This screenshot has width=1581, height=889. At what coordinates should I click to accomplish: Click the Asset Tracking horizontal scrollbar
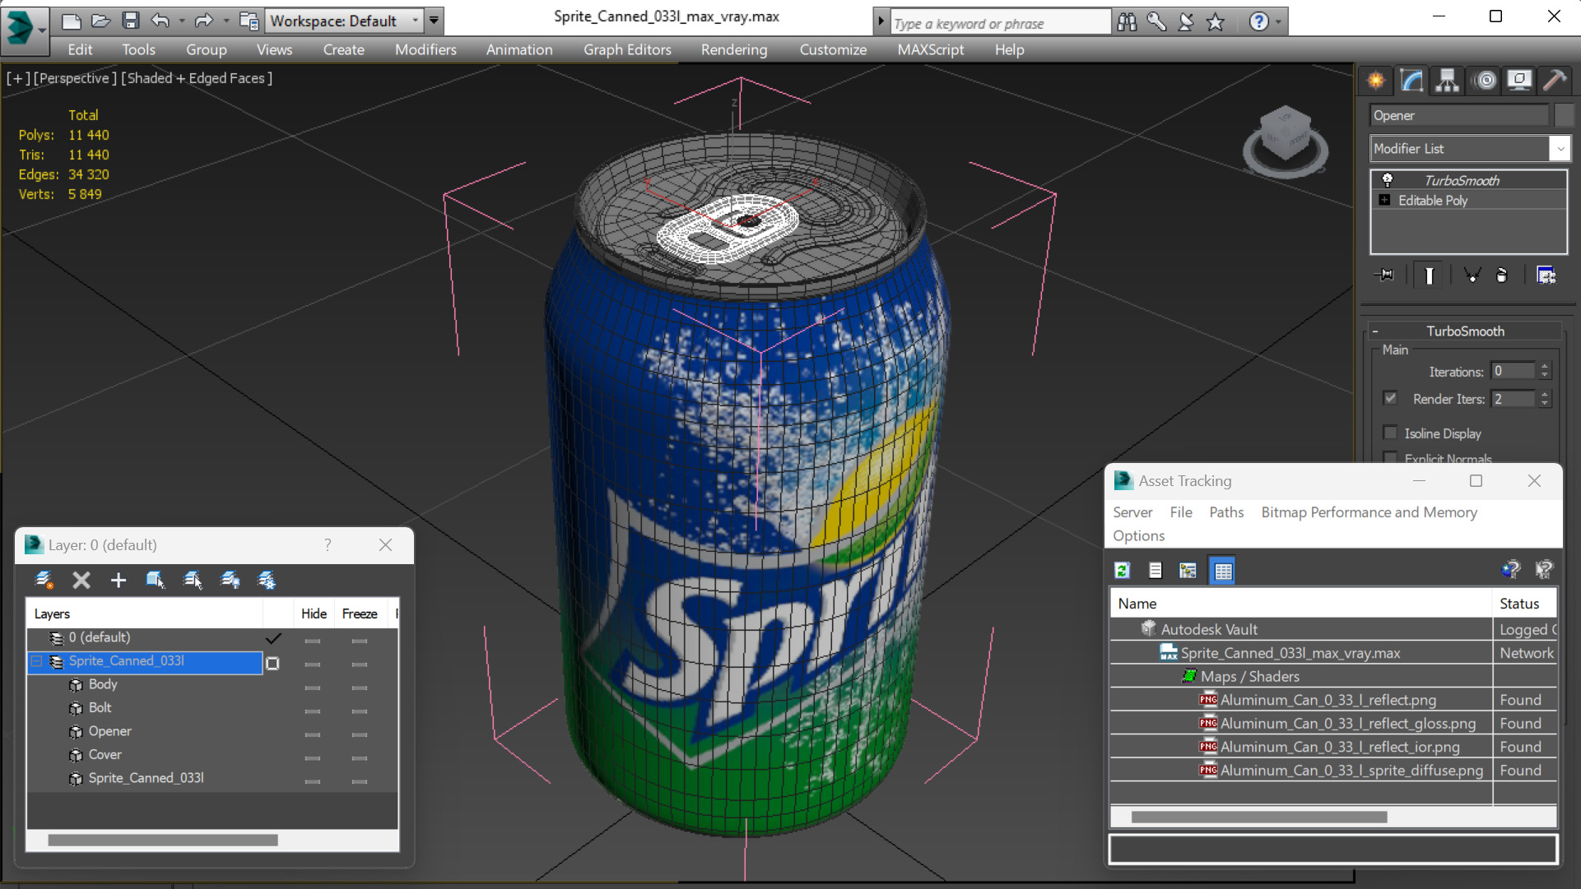1258,817
